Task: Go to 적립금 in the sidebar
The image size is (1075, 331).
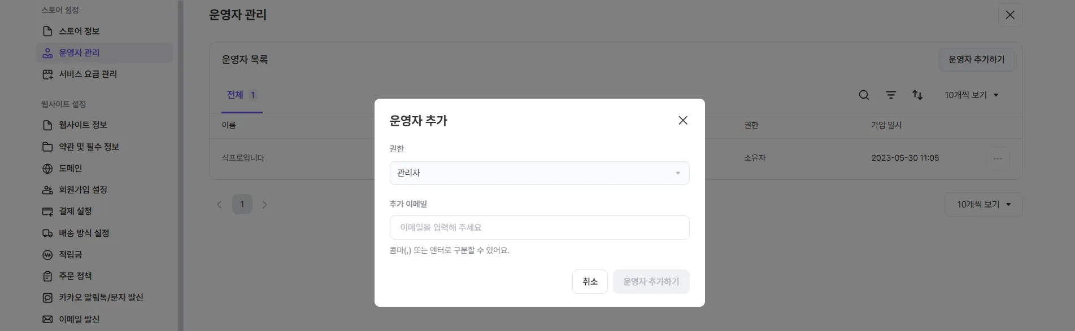Action: click(71, 254)
